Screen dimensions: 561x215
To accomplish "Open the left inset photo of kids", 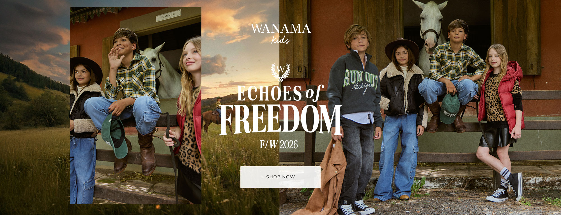I will [135, 106].
